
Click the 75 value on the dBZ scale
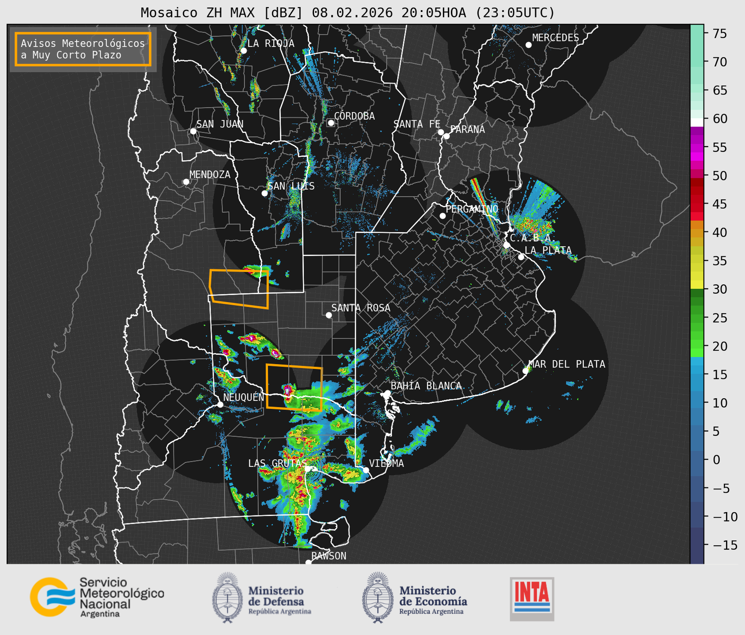[720, 34]
